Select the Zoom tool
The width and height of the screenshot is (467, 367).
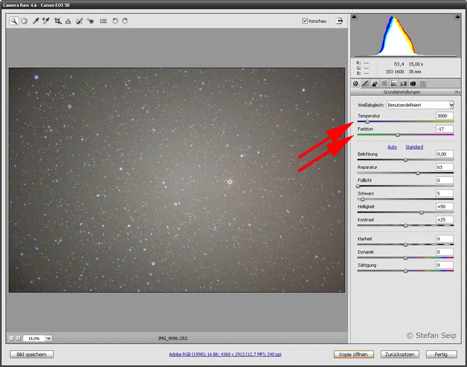pyautogui.click(x=13, y=21)
